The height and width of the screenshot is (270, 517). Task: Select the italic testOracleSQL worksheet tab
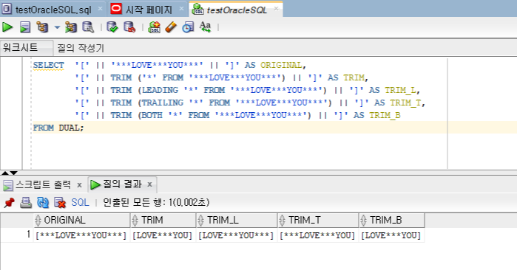click(x=237, y=10)
